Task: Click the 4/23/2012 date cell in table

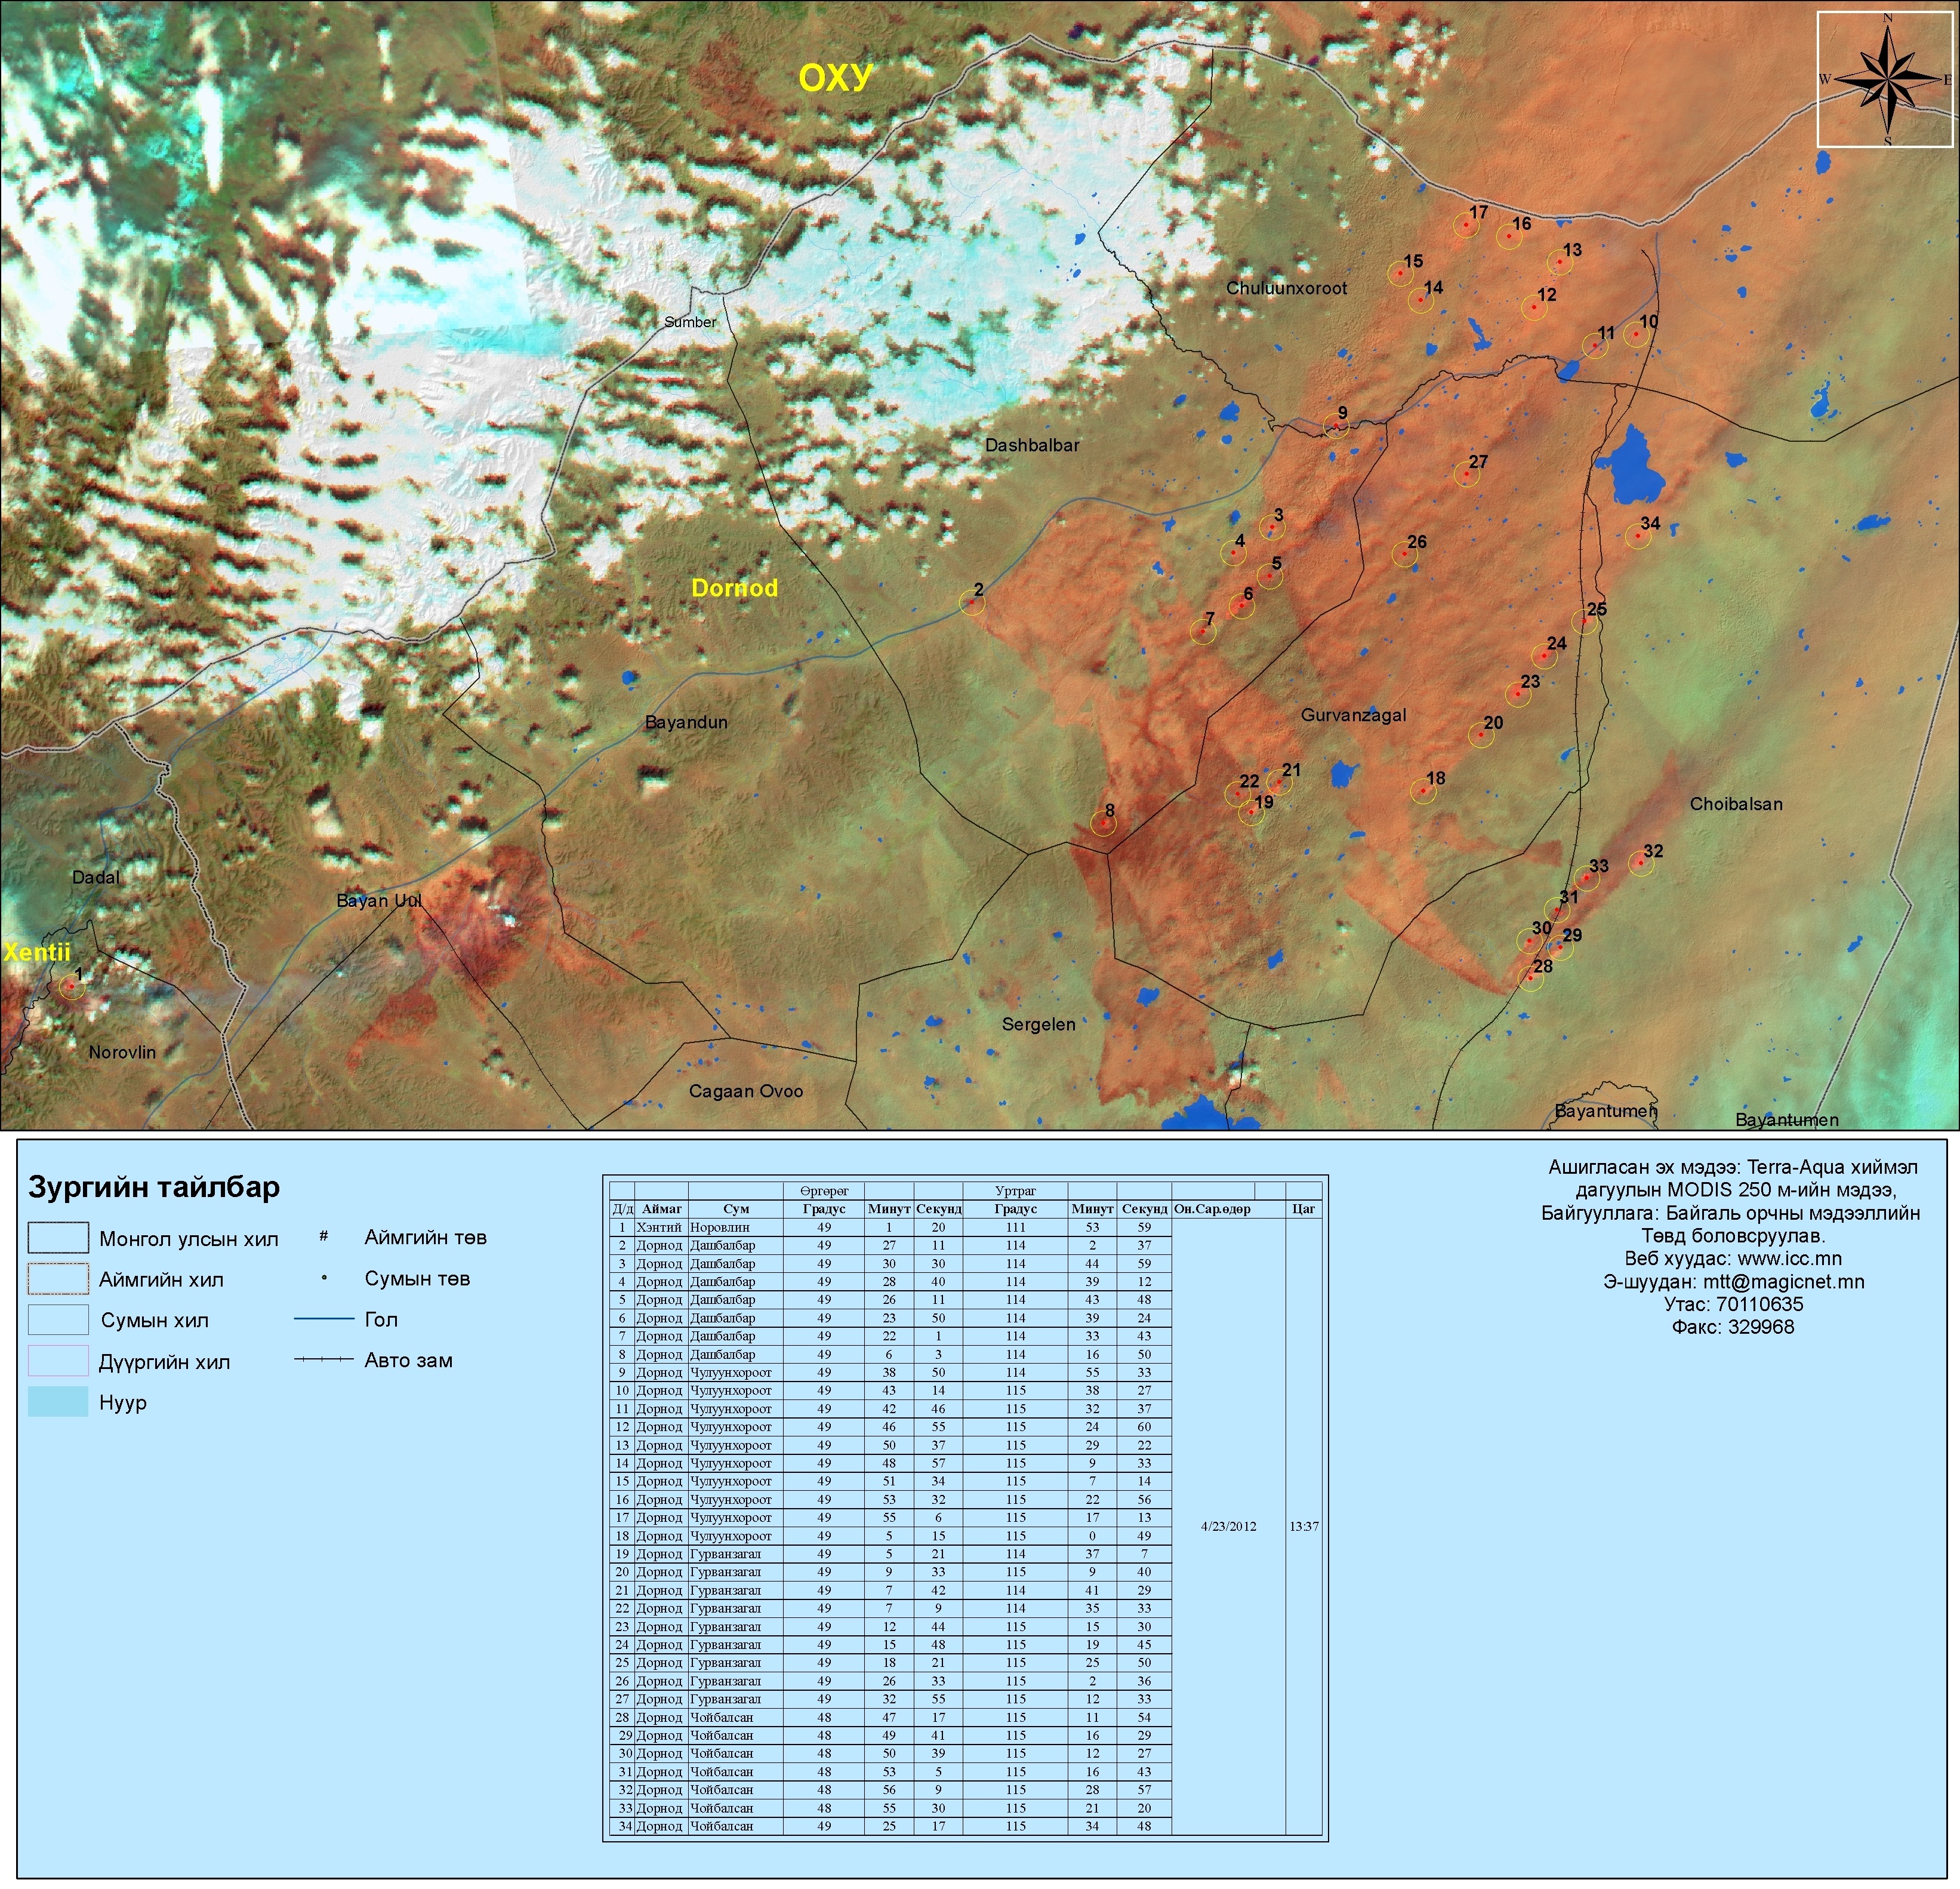Action: (1228, 1527)
